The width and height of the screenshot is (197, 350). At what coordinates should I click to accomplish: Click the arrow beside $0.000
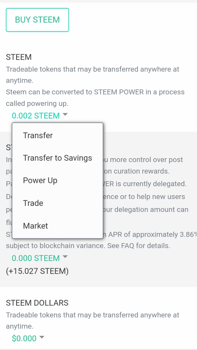coord(42,337)
